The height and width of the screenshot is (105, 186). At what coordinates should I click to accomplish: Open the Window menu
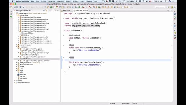pyautogui.click(x=89, y=1)
